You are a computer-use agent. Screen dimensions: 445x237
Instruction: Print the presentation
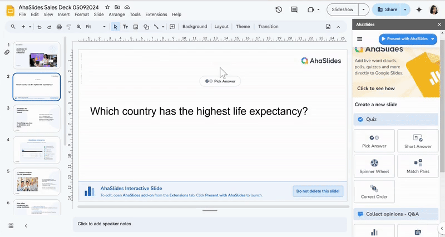pos(59,27)
